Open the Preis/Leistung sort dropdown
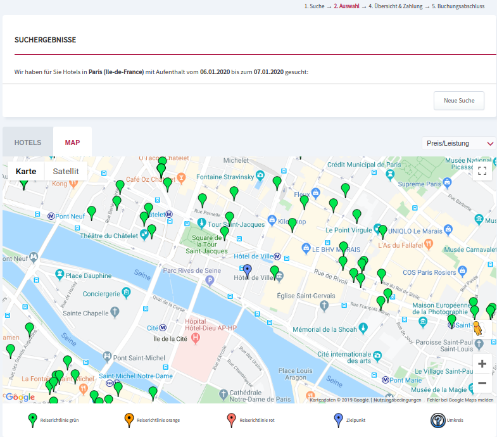Image resolution: width=497 pixels, height=437 pixels. tap(458, 143)
